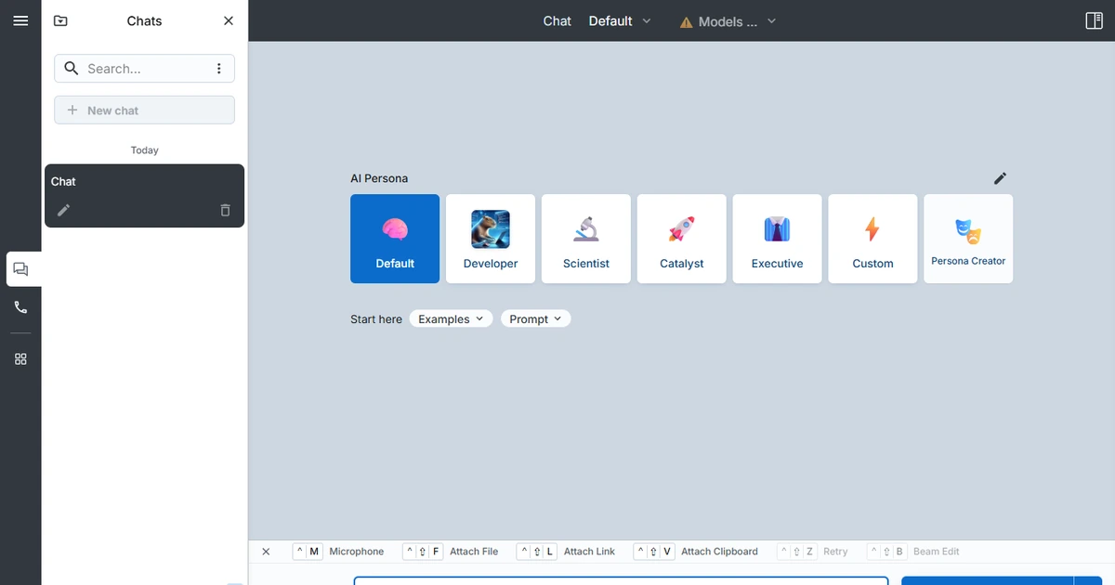Click the search magnifier icon
This screenshot has height=585, width=1115.
(72, 69)
